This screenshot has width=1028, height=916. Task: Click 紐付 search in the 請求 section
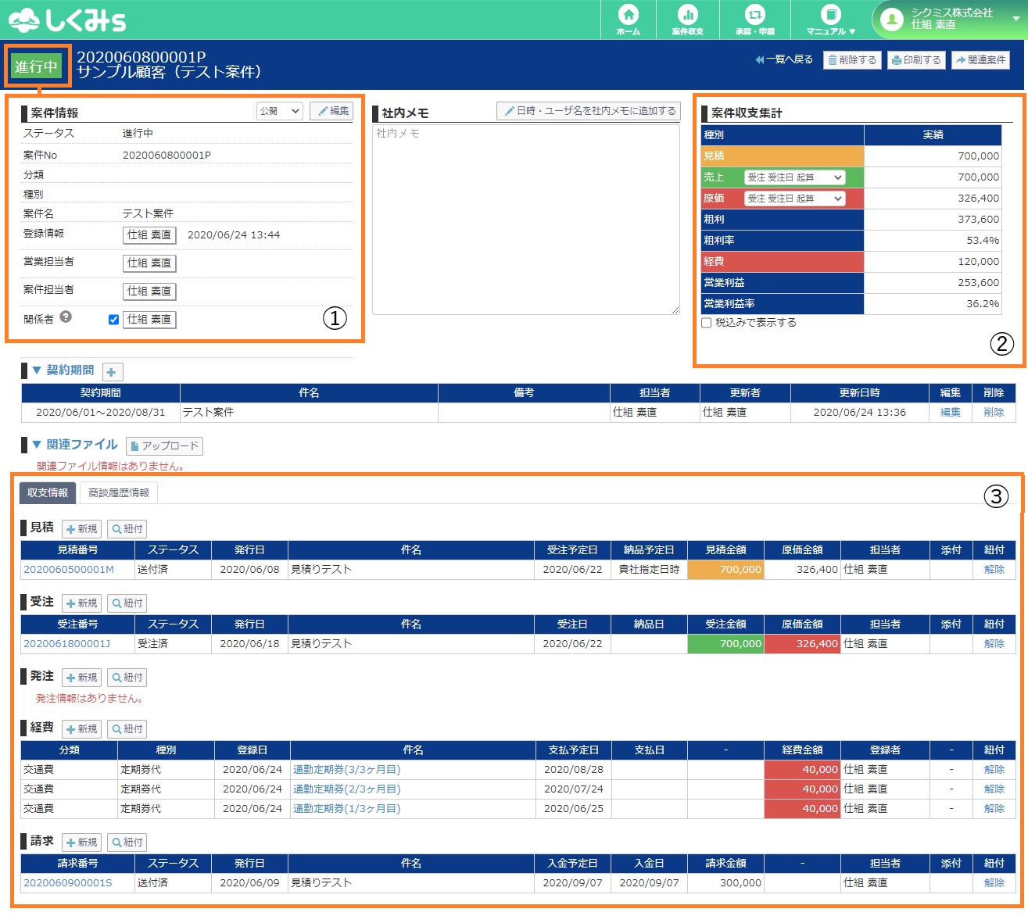coord(127,843)
